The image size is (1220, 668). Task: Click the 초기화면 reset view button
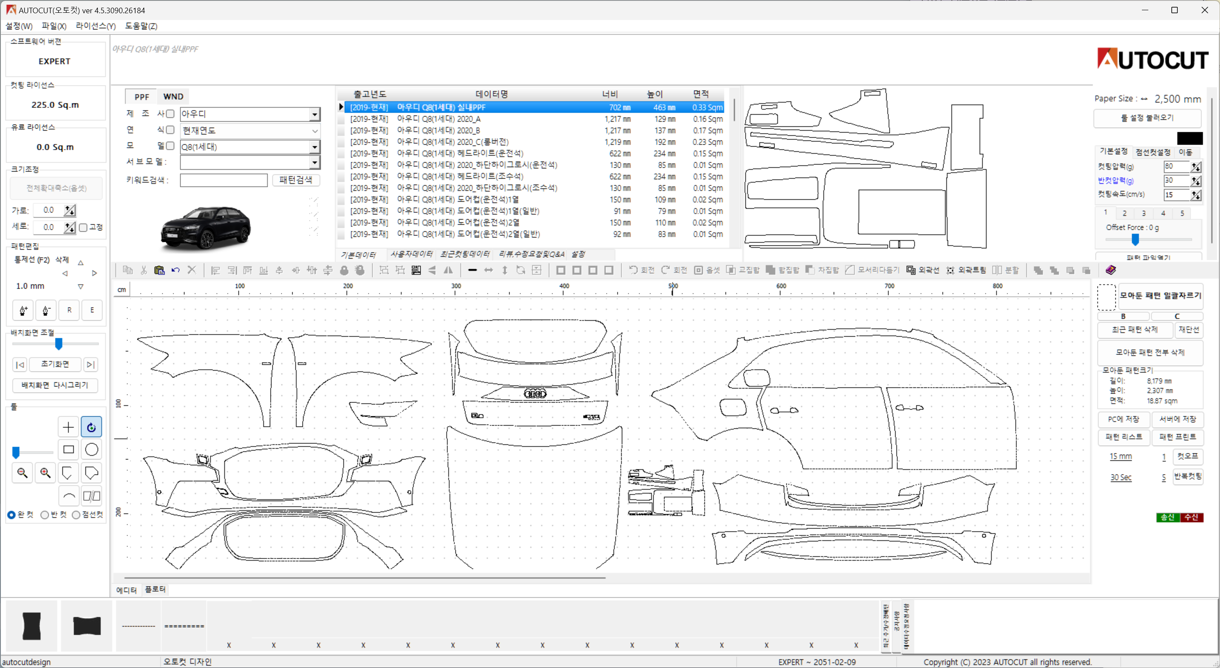coord(55,364)
